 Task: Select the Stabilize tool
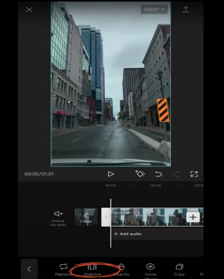[x=92, y=270]
